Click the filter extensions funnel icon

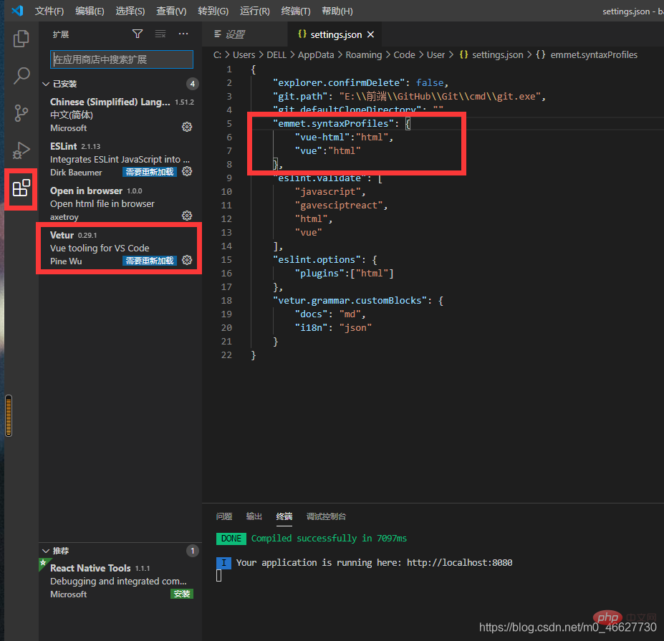click(x=138, y=34)
